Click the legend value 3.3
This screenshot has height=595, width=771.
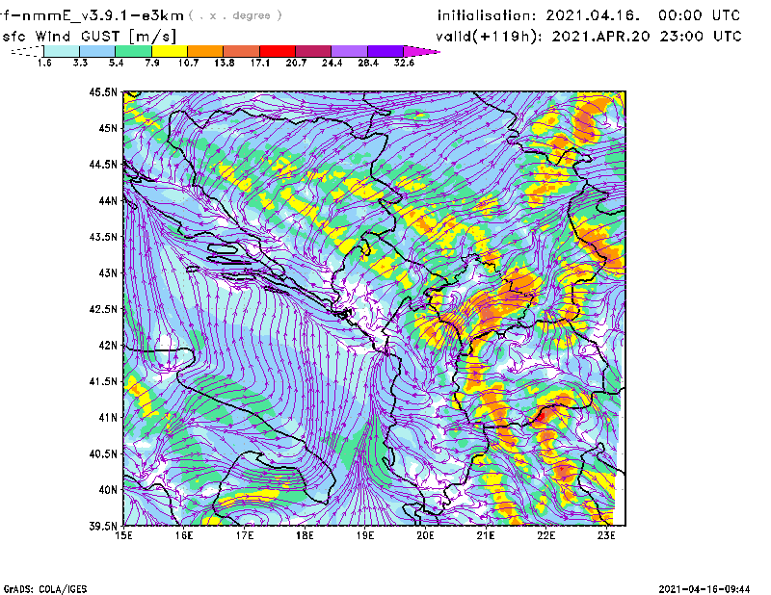(x=80, y=63)
